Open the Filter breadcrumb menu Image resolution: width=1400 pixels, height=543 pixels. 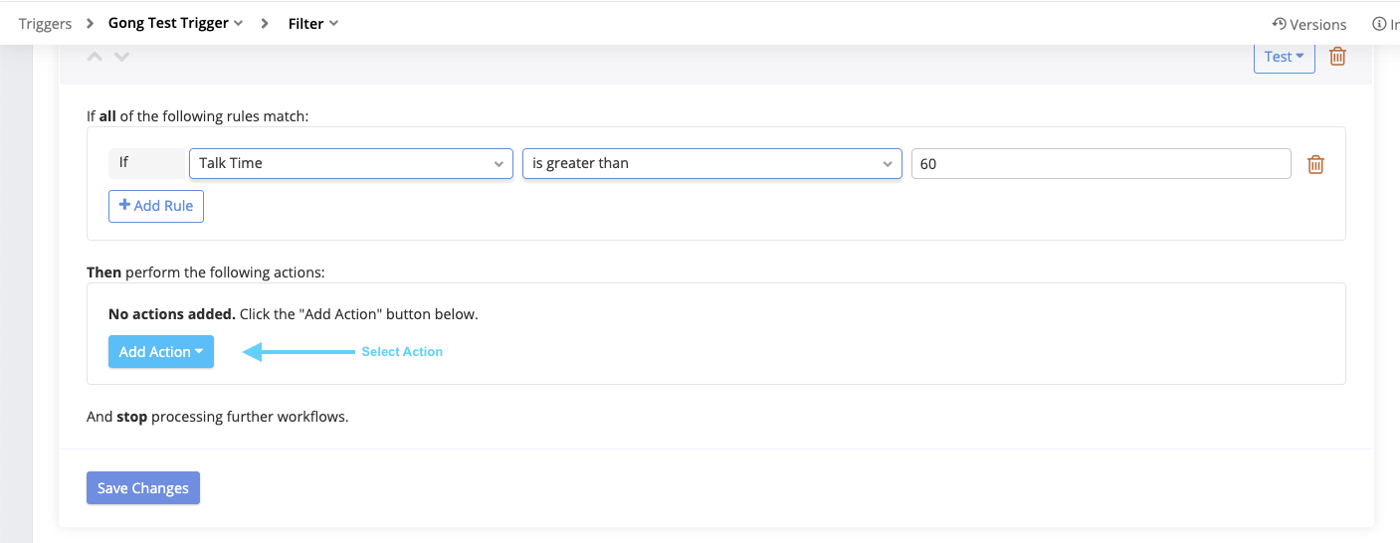pyautogui.click(x=312, y=24)
